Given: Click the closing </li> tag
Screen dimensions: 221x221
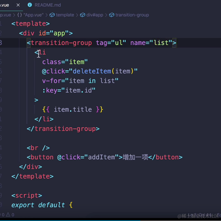Looking at the screenshot, I should [x=44, y=119].
